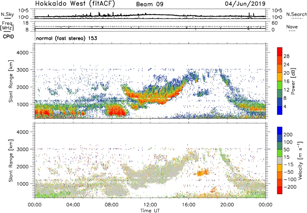
Task: Click the blue top of the Velocity color bar
Action: tap(280, 130)
